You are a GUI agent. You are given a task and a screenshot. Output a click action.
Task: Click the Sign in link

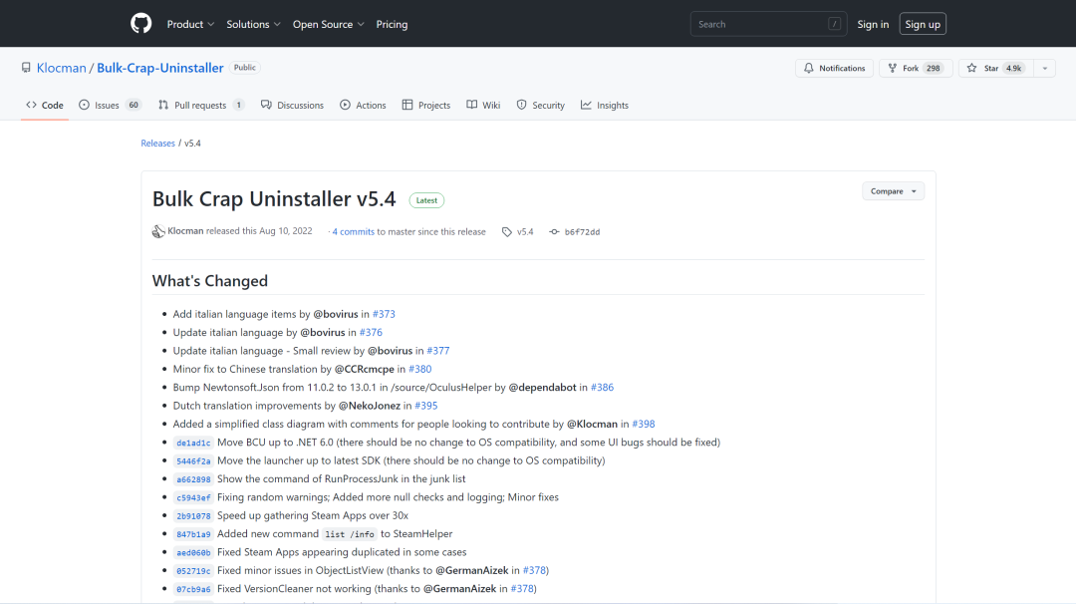[873, 24]
